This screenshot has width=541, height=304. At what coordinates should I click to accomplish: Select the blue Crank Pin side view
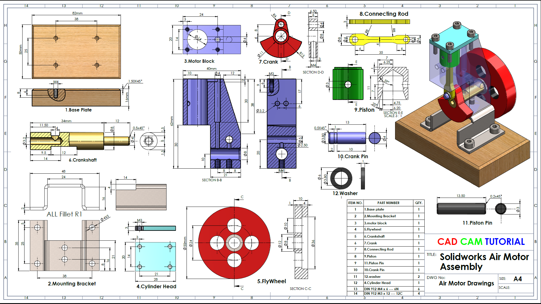[347, 138]
